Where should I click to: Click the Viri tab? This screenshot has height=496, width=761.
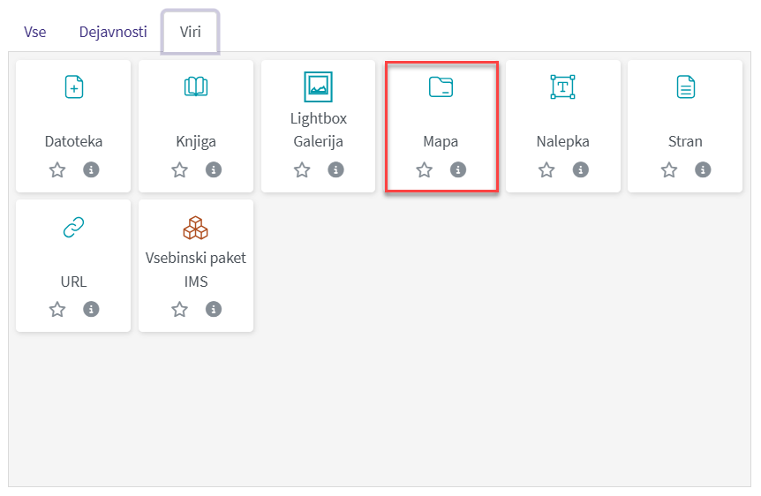click(191, 33)
